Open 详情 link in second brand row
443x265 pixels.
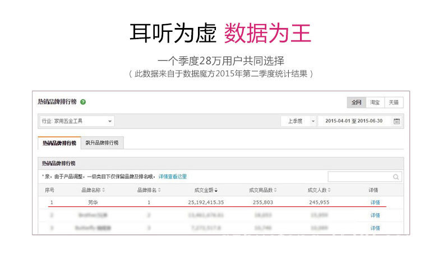375,215
